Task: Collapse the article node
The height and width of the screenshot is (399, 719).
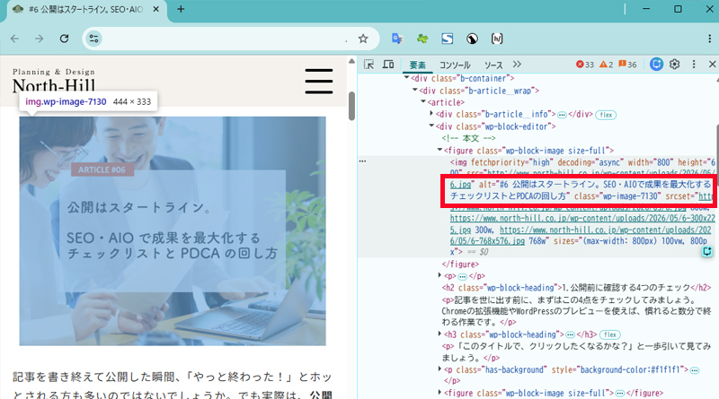Action: [x=423, y=102]
